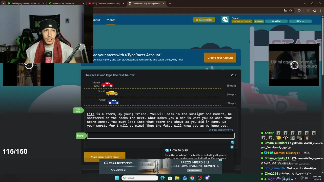Click the red Guest (you) race car
The width and height of the screenshot is (324, 182).
[107, 84]
